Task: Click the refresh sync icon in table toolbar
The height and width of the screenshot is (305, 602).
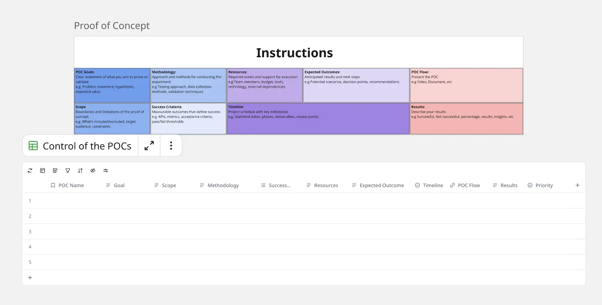Action: [x=30, y=170]
